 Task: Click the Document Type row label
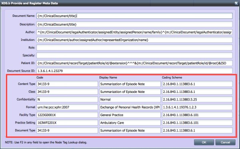25,130
